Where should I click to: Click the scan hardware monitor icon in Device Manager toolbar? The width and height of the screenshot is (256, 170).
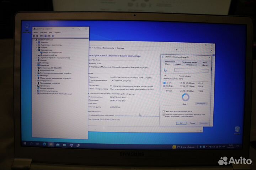pyautogui.click(x=53, y=36)
